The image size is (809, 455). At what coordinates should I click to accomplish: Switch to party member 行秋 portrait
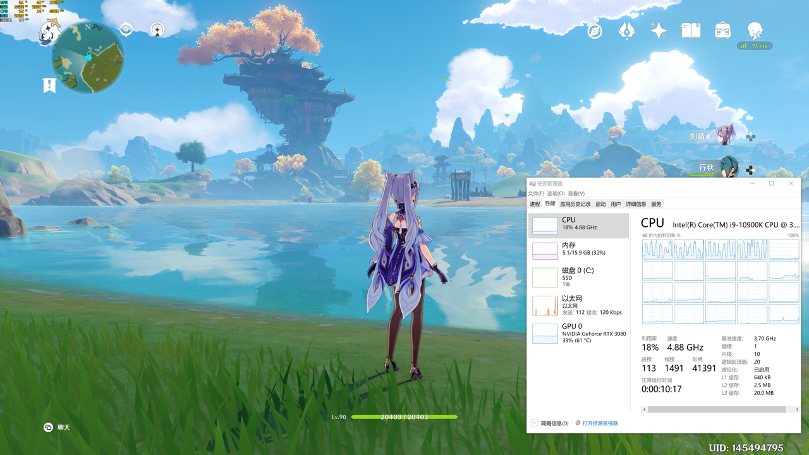pyautogui.click(x=729, y=167)
